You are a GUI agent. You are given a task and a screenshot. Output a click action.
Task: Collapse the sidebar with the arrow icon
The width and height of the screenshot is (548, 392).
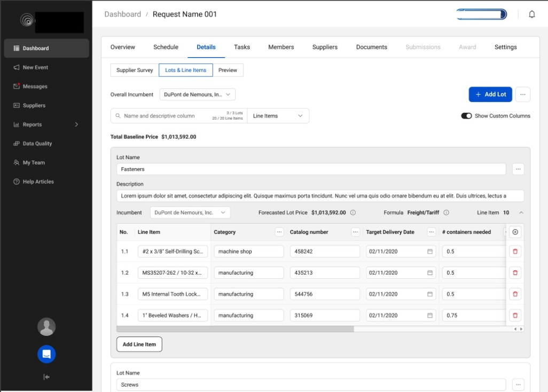coord(46,377)
